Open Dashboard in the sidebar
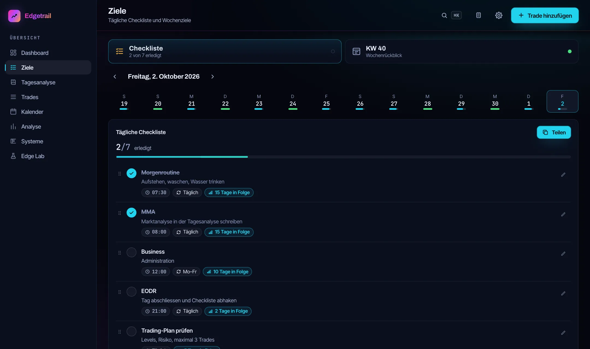This screenshot has height=349, width=590. click(x=48, y=53)
